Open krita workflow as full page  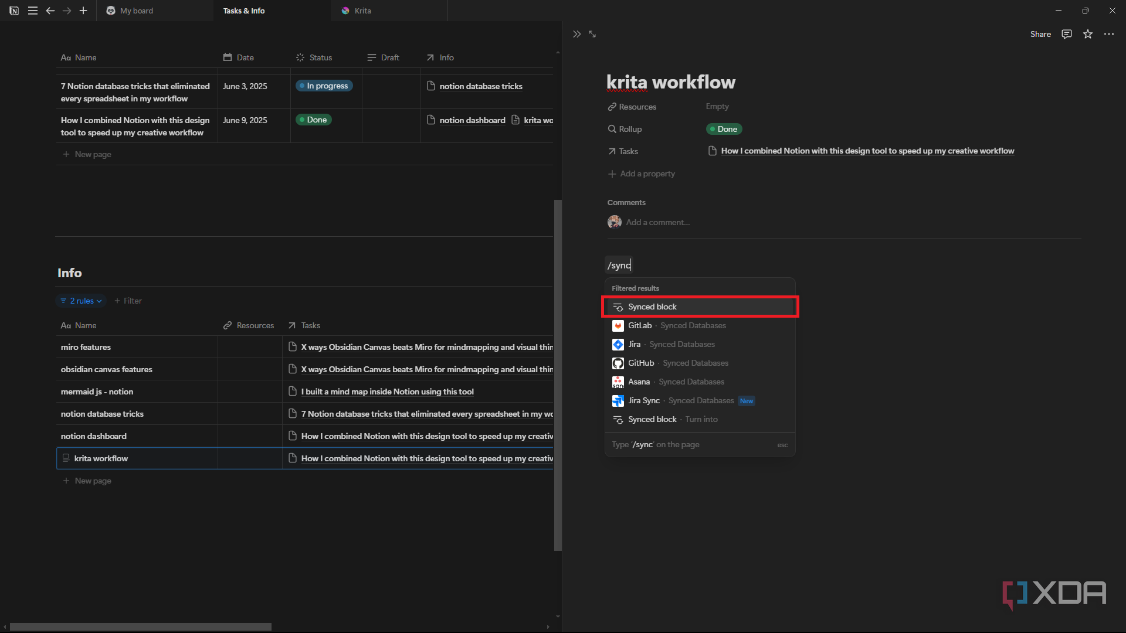pos(592,34)
